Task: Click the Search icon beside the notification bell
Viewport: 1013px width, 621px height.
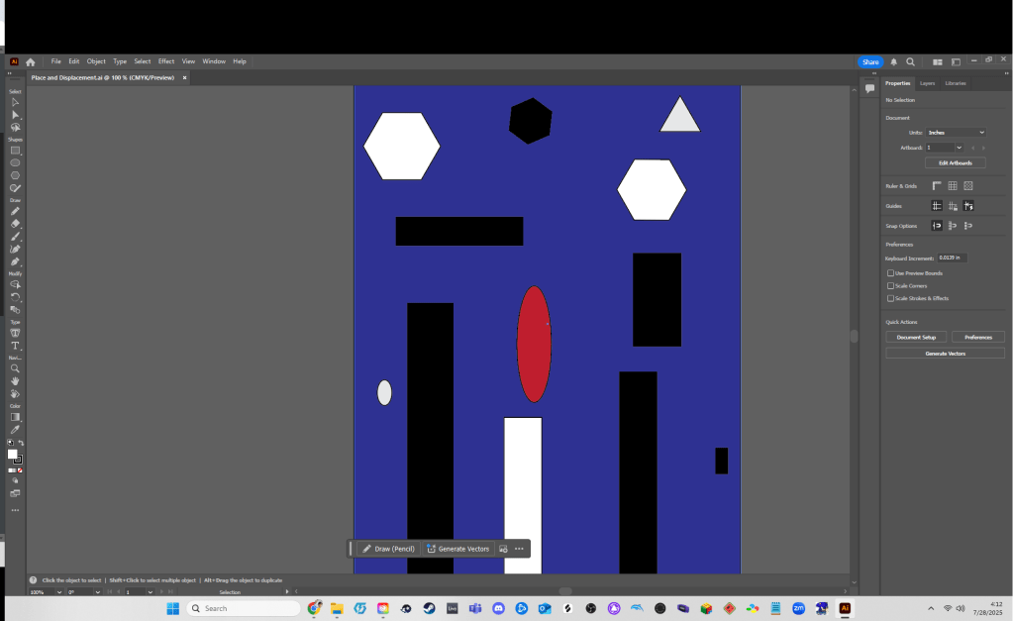Action: click(x=910, y=61)
